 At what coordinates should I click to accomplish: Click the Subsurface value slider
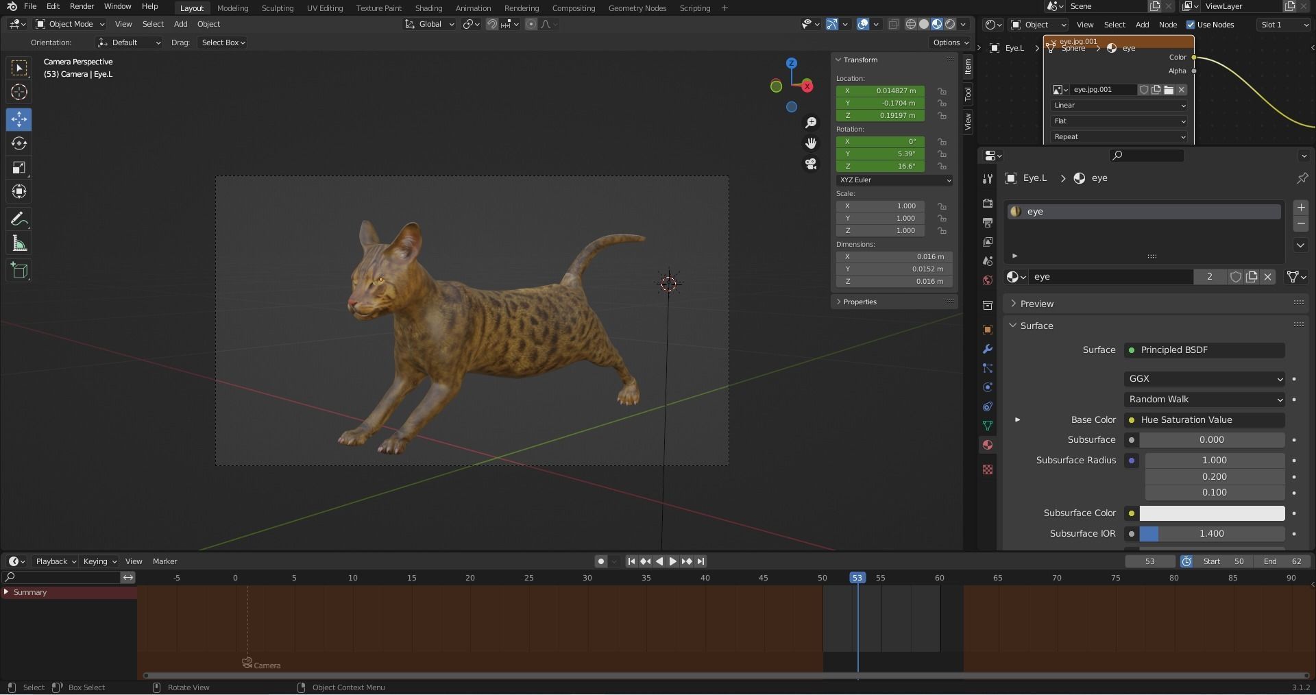1212,440
